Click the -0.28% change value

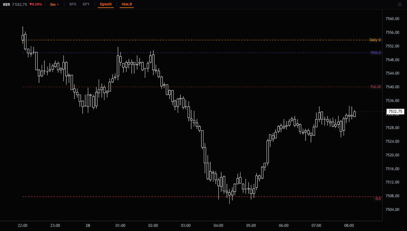[36, 4]
